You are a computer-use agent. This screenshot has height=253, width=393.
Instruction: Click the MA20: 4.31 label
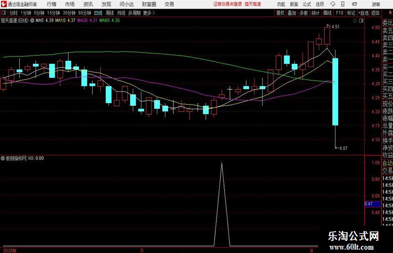[x=87, y=20]
